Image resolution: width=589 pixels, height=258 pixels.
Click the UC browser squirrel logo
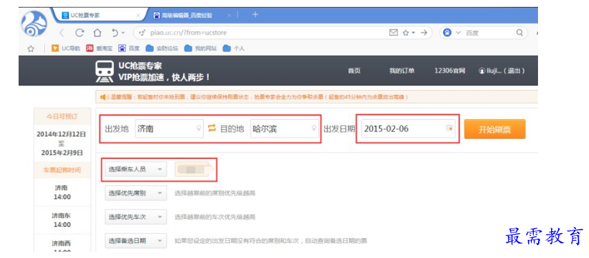click(34, 23)
